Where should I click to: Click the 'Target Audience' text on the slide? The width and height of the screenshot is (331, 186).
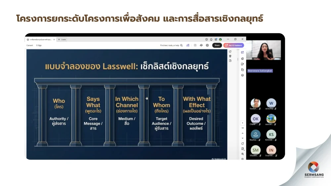(x=162, y=121)
